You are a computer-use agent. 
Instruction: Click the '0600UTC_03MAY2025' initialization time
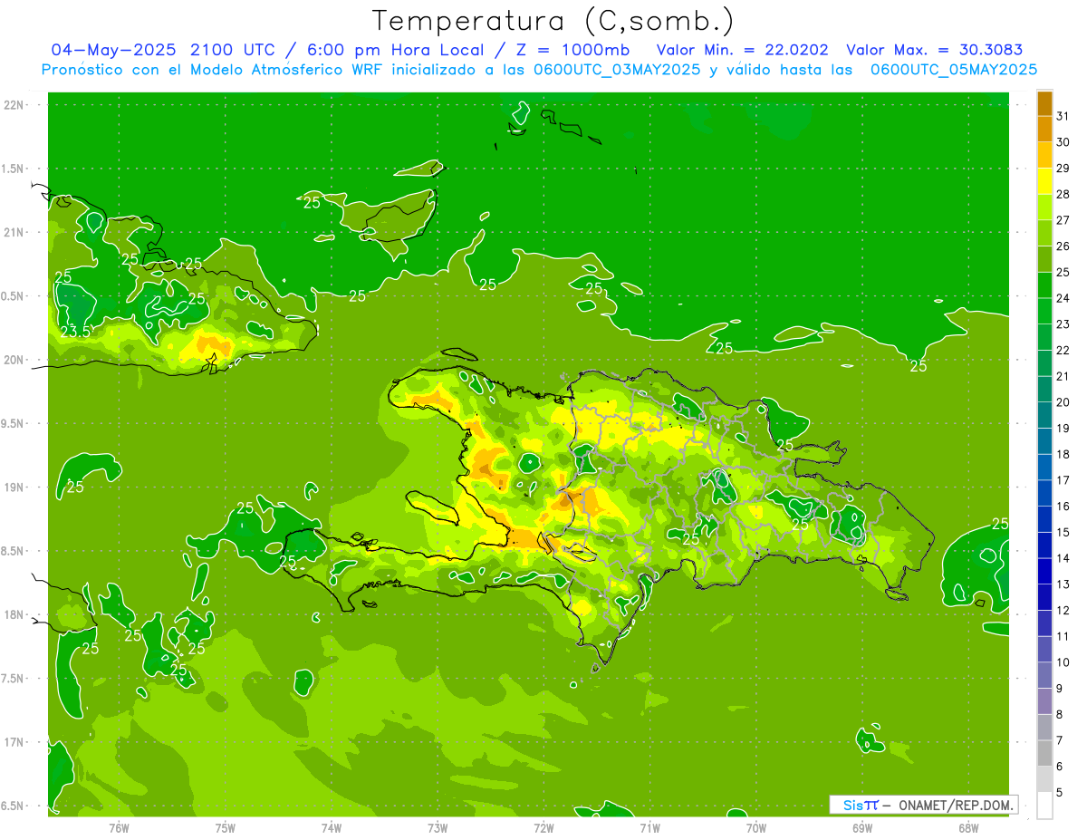616,70
